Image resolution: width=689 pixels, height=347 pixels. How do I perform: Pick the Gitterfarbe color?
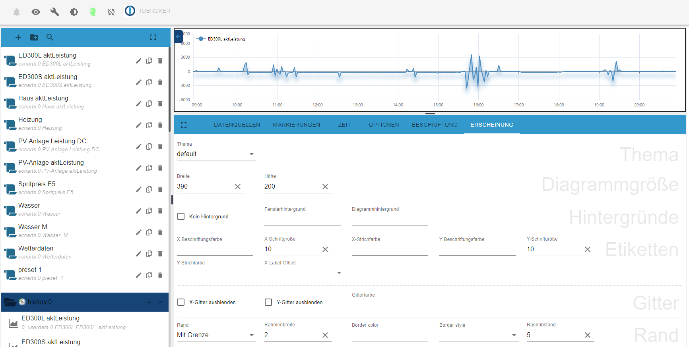point(390,305)
